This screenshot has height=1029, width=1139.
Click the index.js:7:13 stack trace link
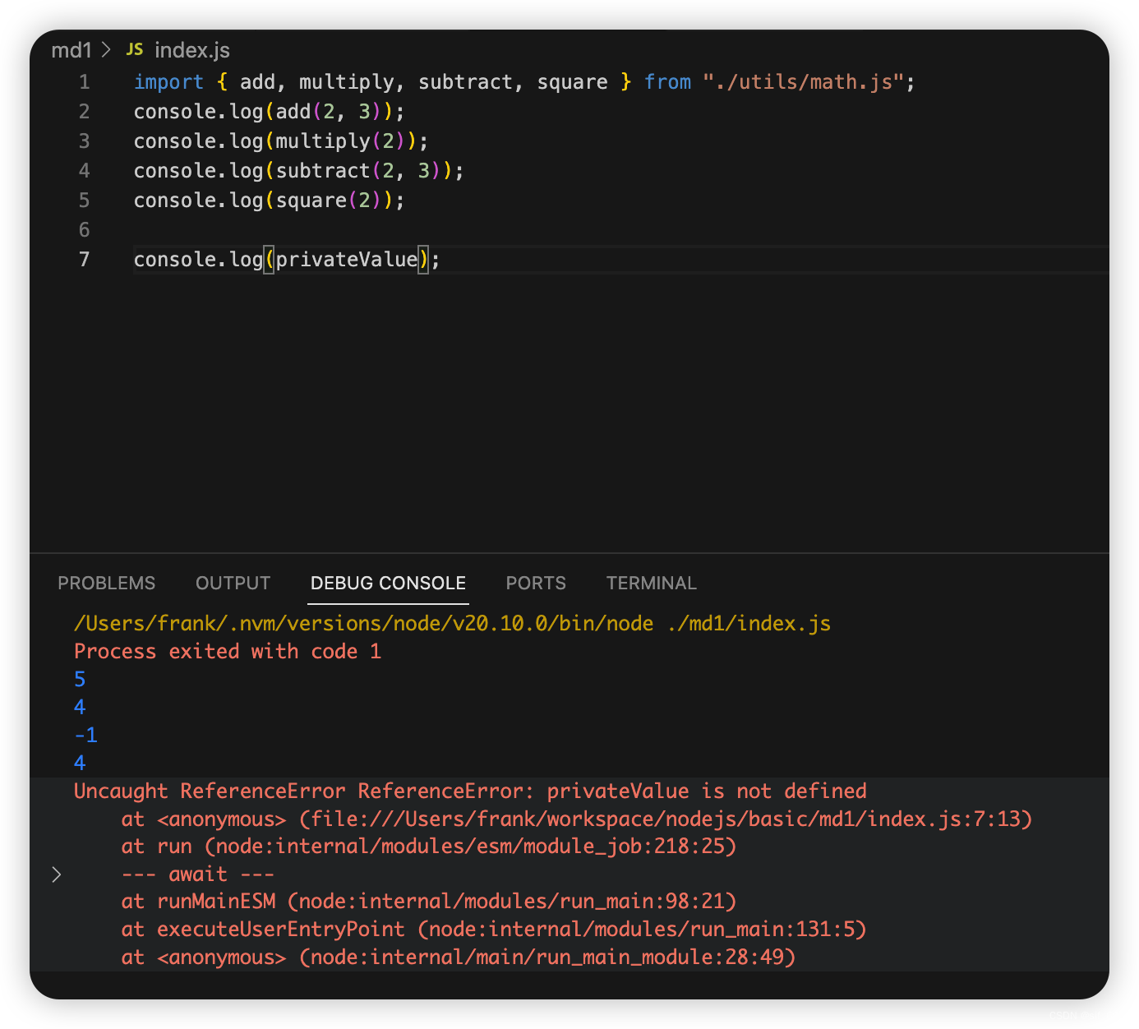point(666,819)
